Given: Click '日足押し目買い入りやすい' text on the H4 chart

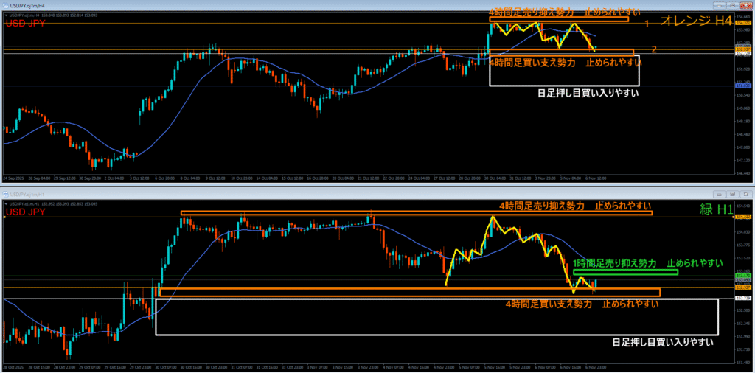Looking at the screenshot, I should (588, 94).
